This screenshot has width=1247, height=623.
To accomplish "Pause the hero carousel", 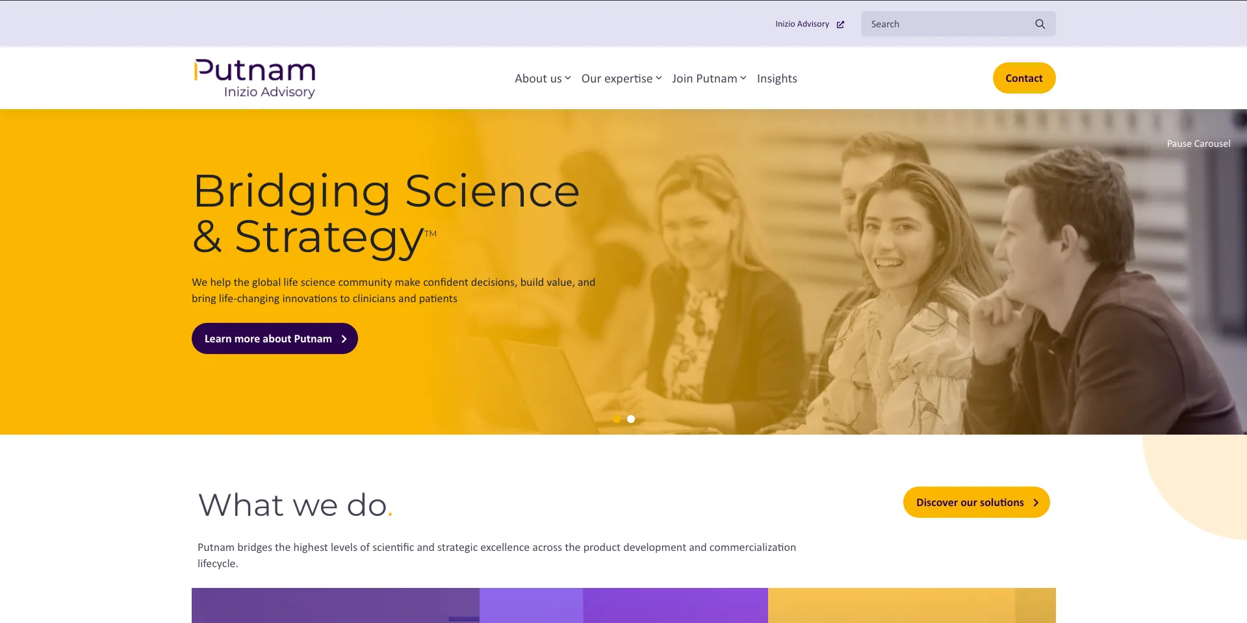I will click(x=1198, y=144).
